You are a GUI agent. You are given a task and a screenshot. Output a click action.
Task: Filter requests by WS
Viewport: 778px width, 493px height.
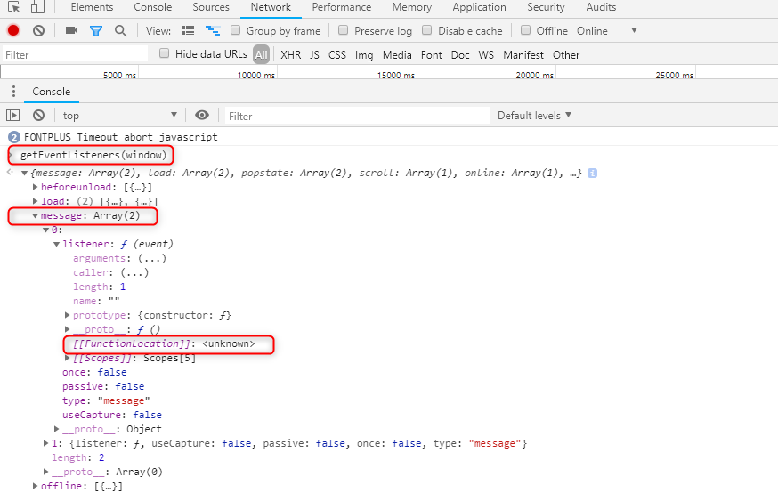[x=486, y=55]
